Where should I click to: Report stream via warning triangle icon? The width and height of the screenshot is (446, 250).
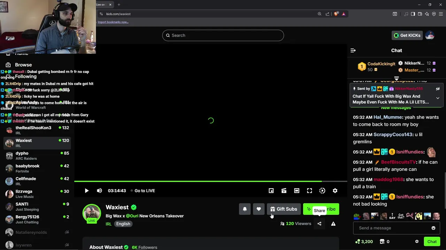click(333, 224)
